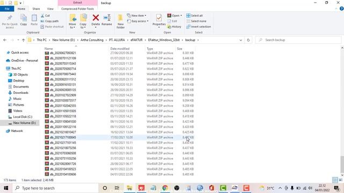Navigate to PT. ALLURA in address path
This screenshot has width=344, height=193.
coord(117,40)
